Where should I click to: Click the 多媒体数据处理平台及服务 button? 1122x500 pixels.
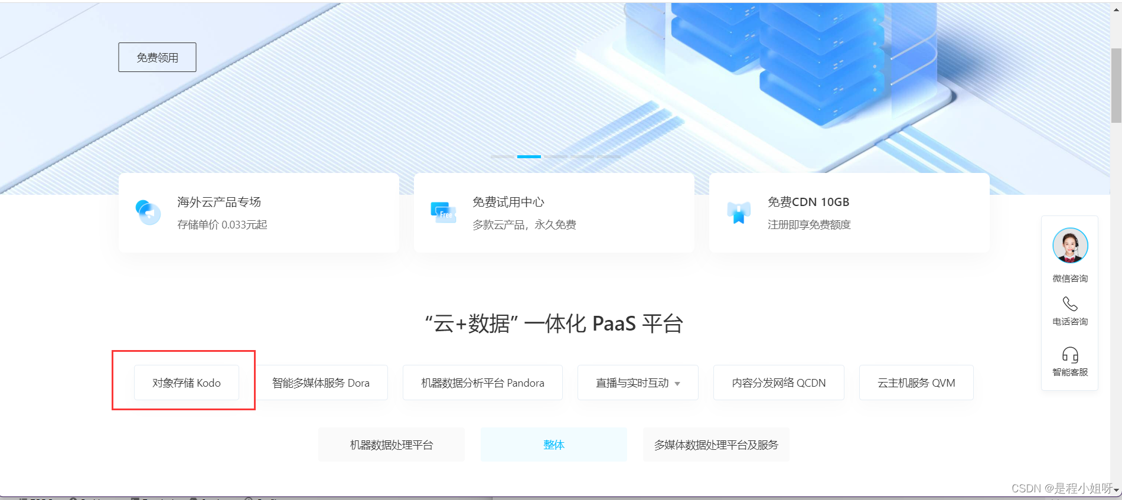click(716, 445)
